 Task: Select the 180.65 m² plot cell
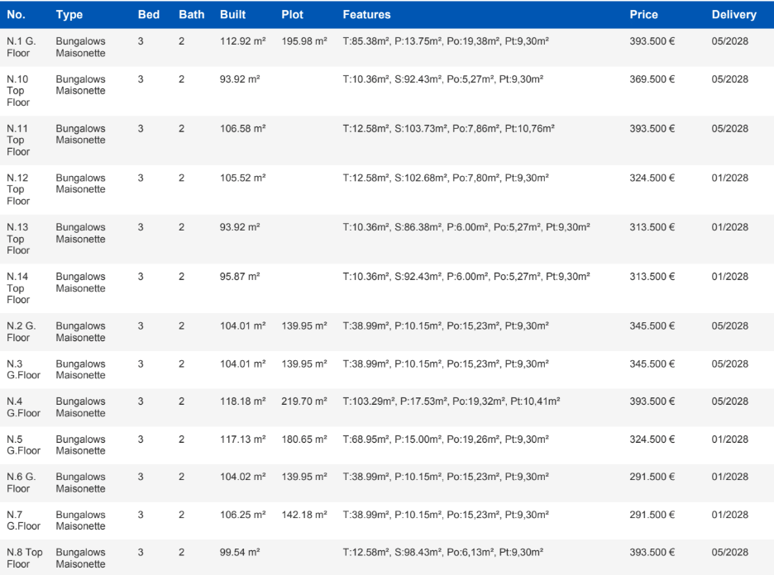point(304,440)
